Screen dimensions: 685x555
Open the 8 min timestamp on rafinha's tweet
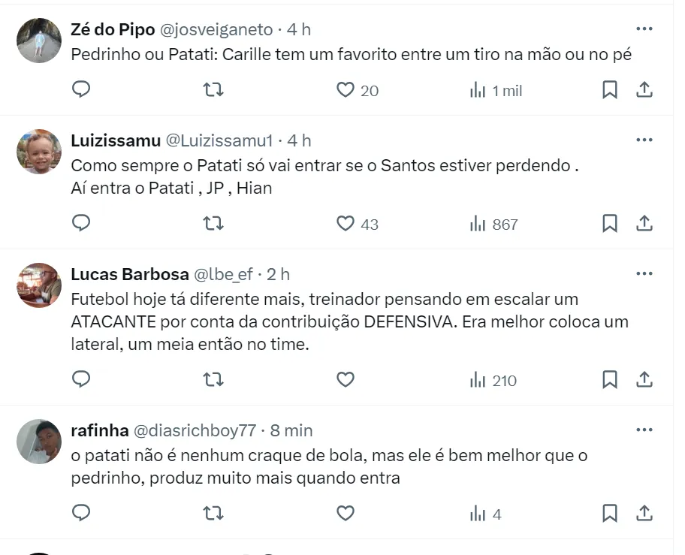(x=291, y=430)
